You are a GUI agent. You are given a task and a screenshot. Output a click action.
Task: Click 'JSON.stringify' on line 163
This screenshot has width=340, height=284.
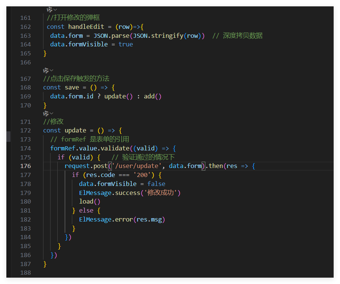click(x=158, y=36)
